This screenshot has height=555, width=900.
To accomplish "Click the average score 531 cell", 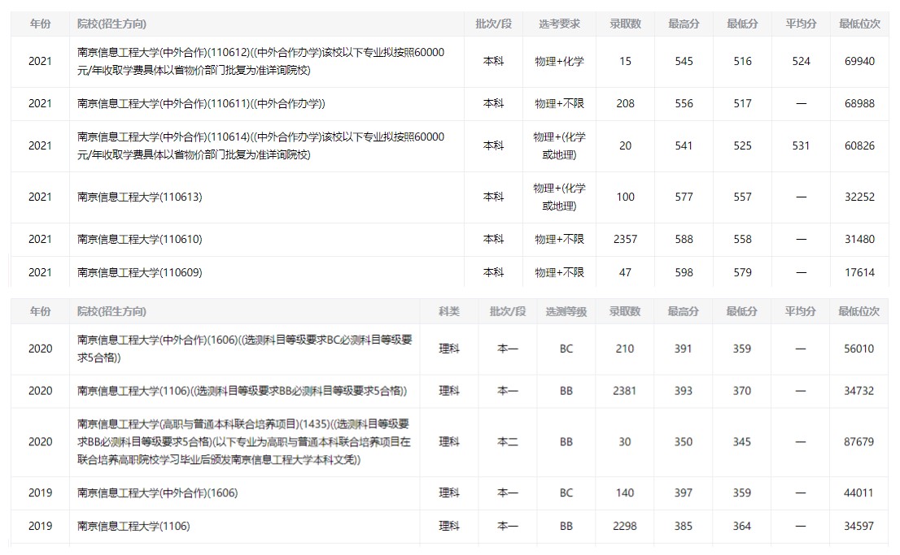I will point(801,145).
